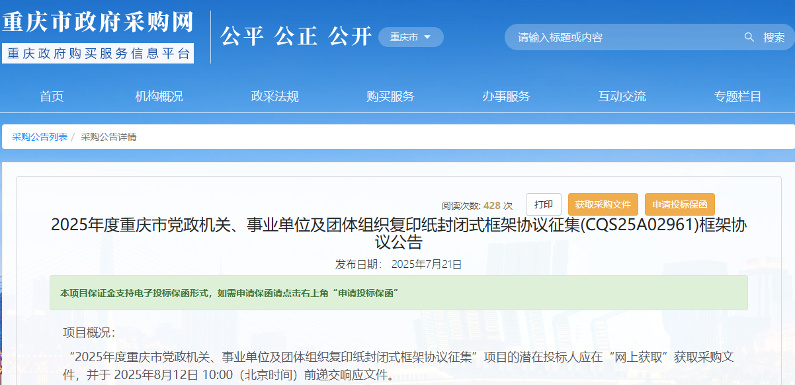795x385 pixels.
Task: Click inside the 请输入标题或内容 search field
Action: (x=595, y=38)
